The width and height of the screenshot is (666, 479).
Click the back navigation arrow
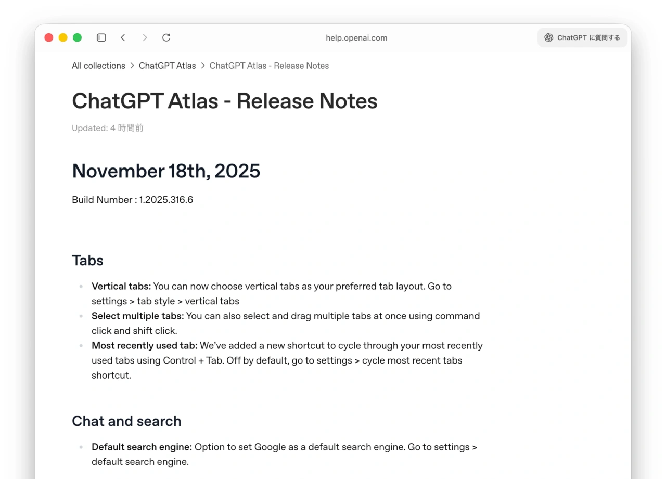pyautogui.click(x=123, y=37)
